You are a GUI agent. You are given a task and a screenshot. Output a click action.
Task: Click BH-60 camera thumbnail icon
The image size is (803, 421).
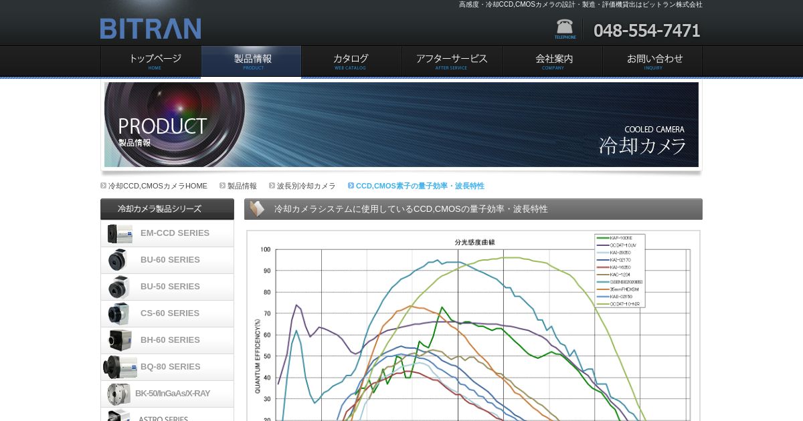[120, 340]
